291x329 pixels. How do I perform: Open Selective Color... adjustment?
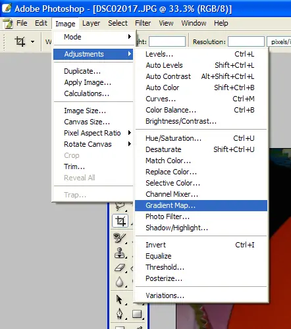click(201, 183)
